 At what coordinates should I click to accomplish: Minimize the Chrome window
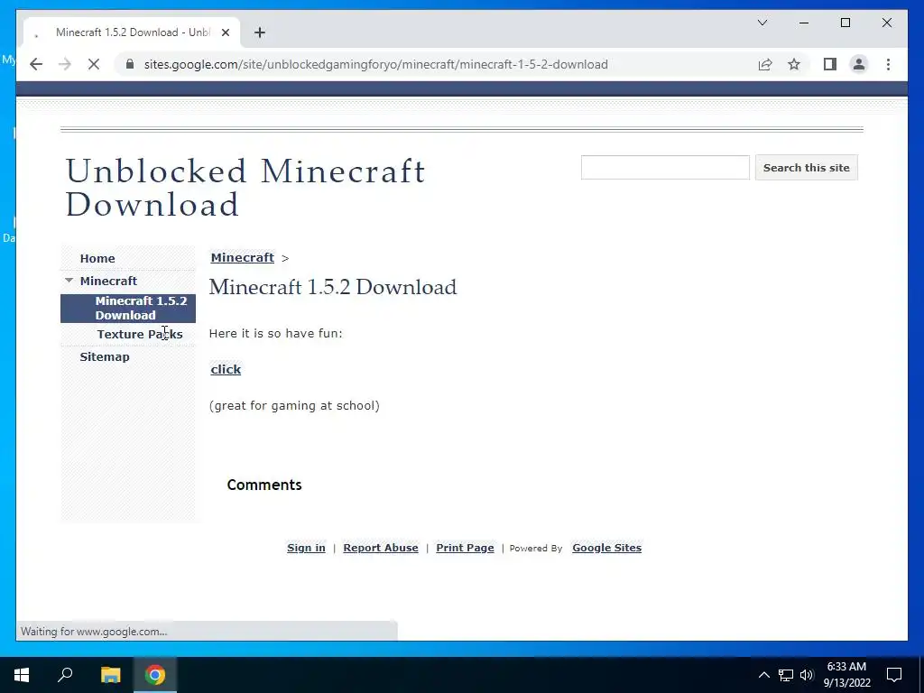coord(804,23)
